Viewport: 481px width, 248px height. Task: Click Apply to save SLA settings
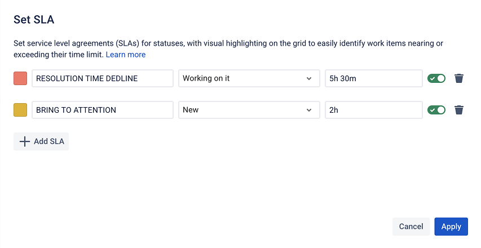point(451,226)
